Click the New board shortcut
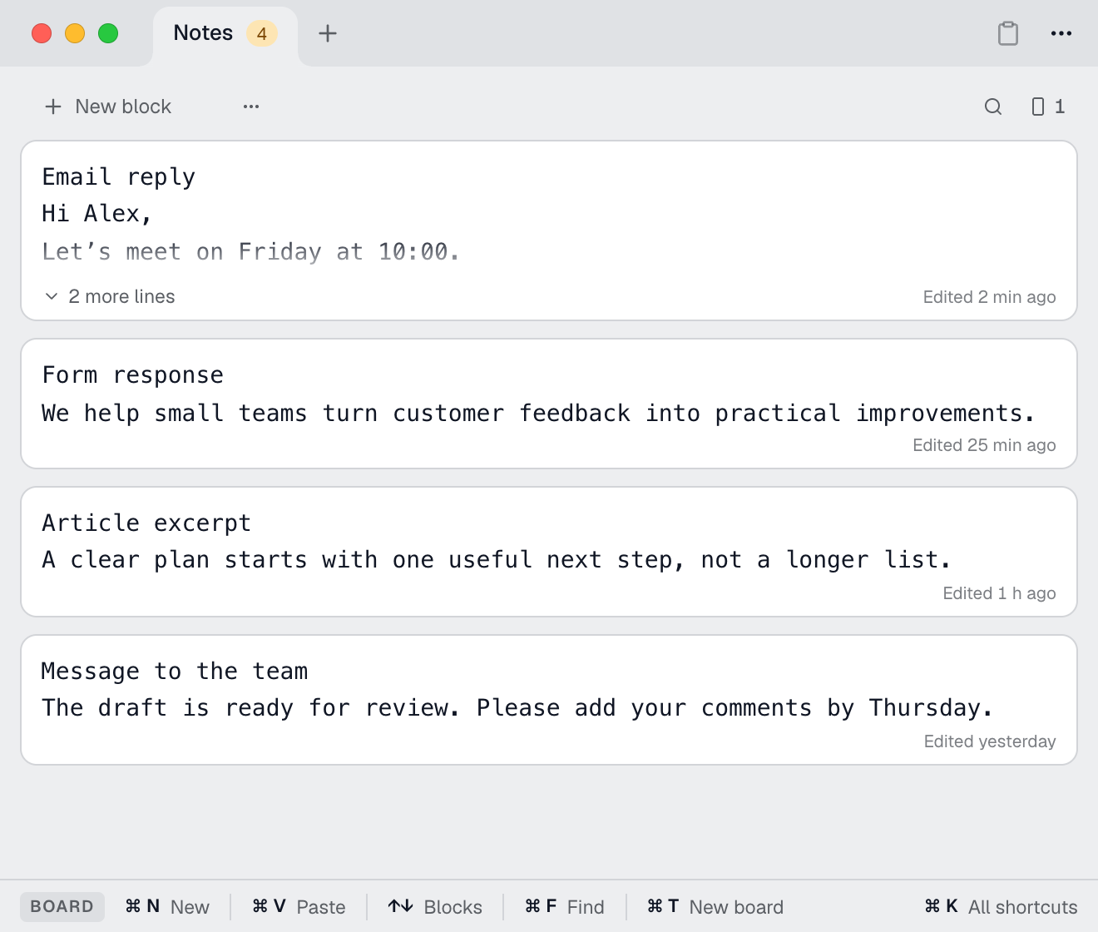The image size is (1098, 932). 715,907
